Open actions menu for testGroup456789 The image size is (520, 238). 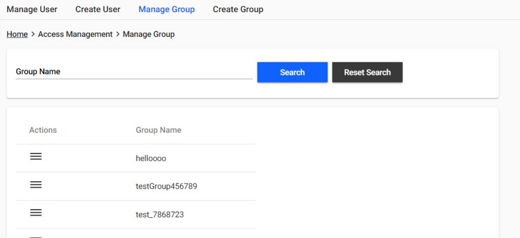tap(36, 185)
